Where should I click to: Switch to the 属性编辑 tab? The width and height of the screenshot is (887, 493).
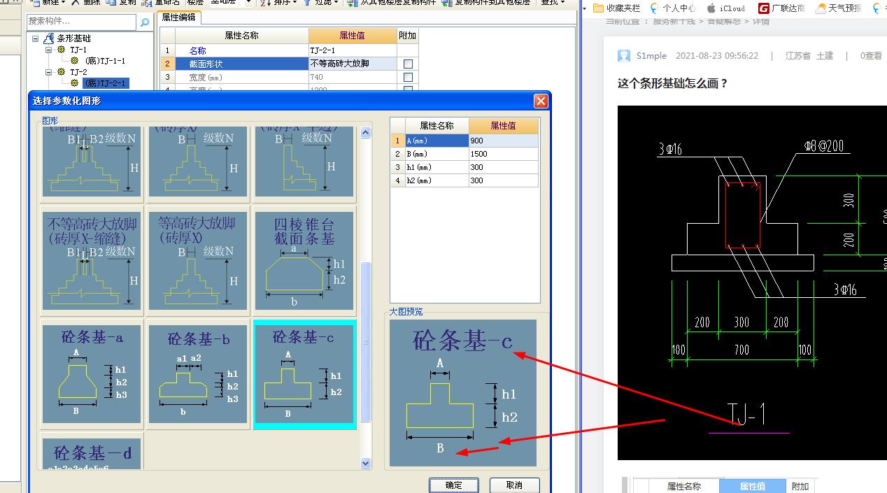point(179,17)
